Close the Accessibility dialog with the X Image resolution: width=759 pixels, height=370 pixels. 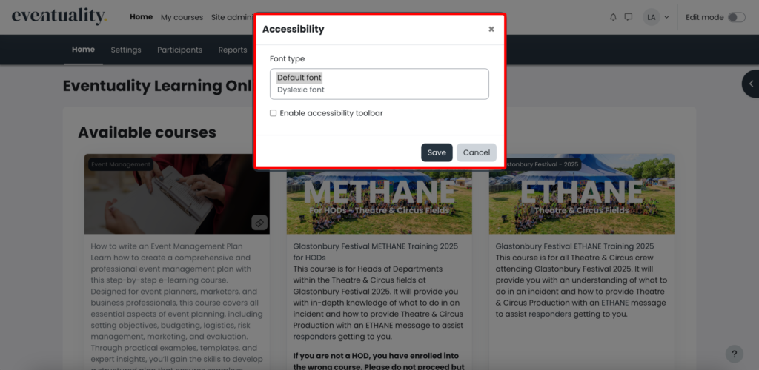[x=491, y=30]
